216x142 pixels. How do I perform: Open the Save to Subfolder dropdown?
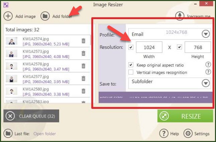(205, 83)
